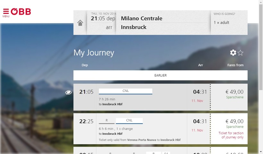263x154 pixels.
Task: Load EARLIER connections
Action: (160, 75)
